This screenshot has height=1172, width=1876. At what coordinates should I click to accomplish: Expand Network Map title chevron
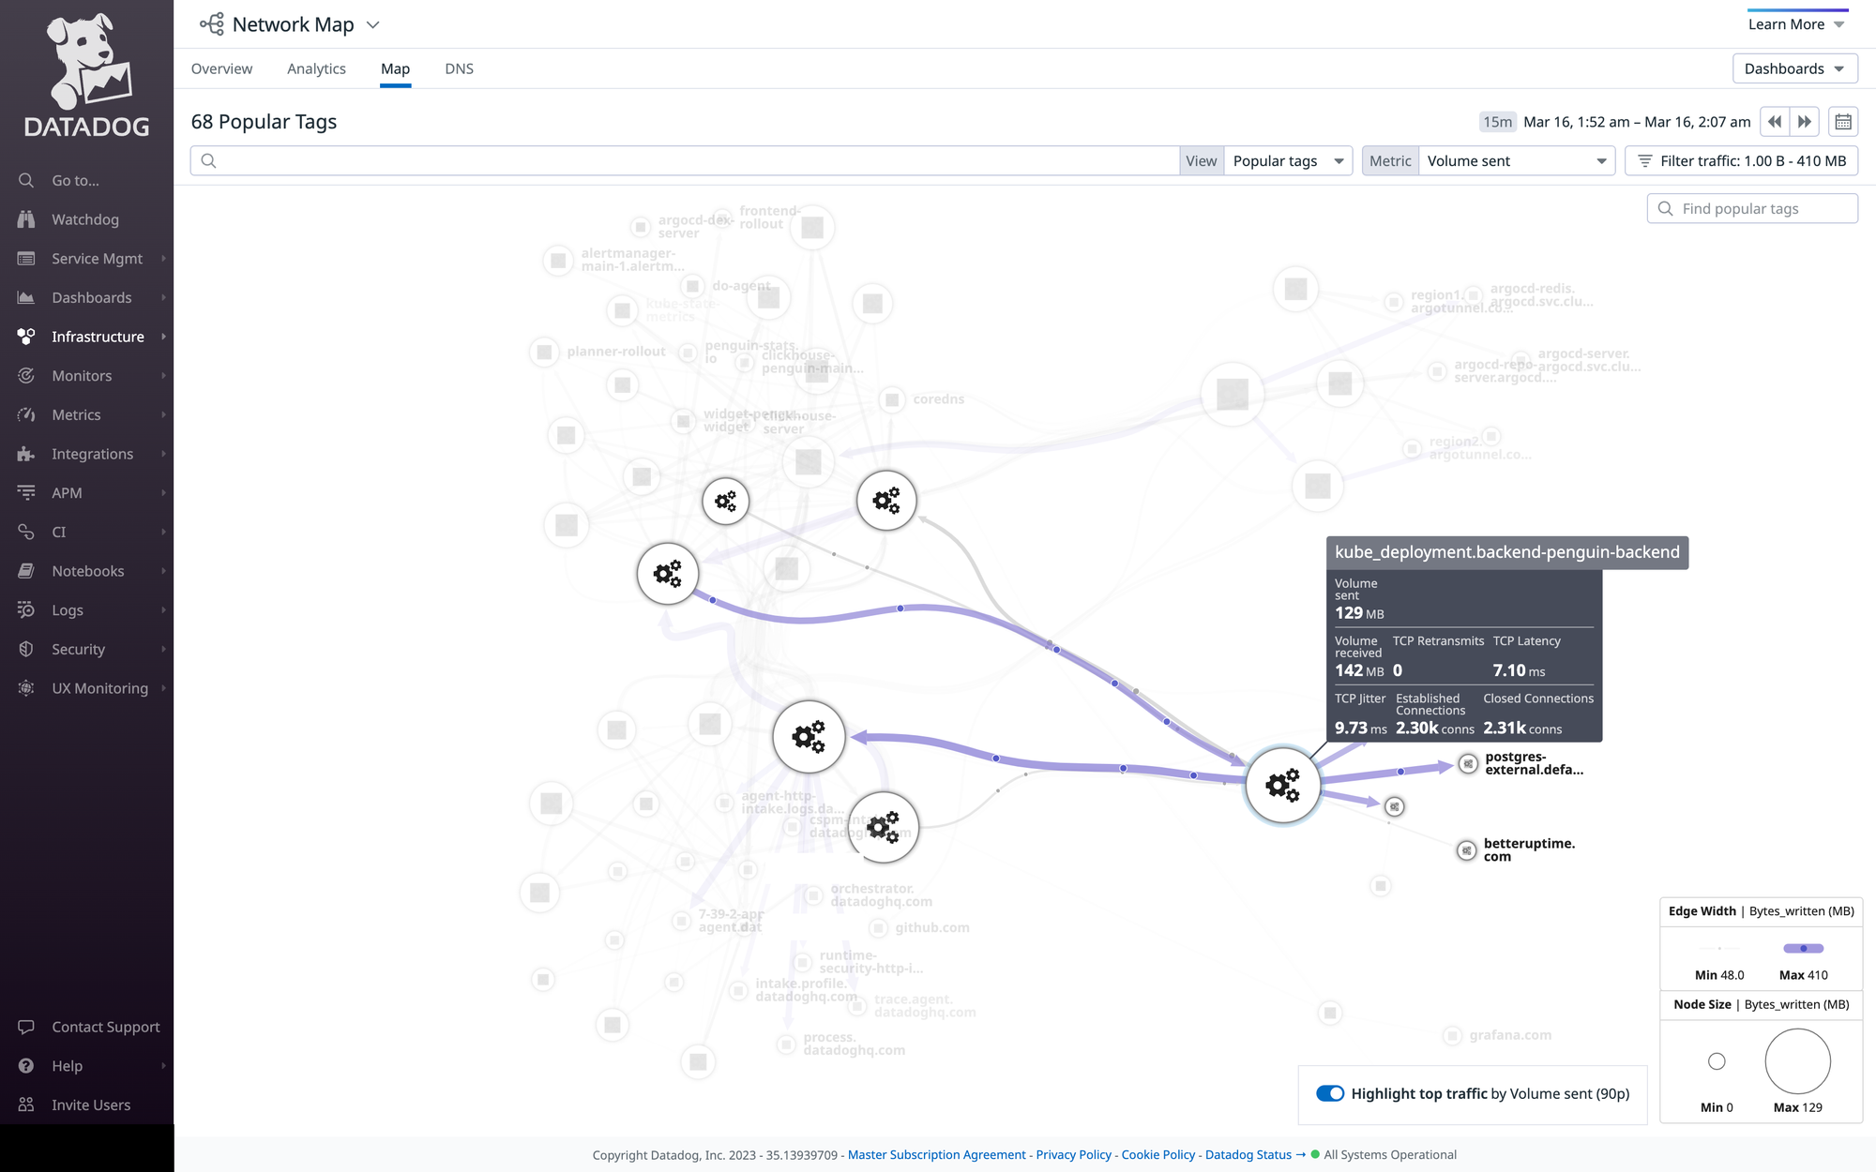(x=373, y=25)
